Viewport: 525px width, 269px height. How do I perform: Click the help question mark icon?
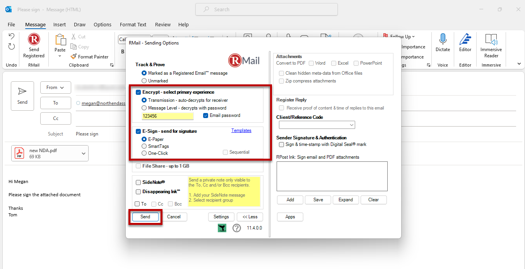pos(236,228)
